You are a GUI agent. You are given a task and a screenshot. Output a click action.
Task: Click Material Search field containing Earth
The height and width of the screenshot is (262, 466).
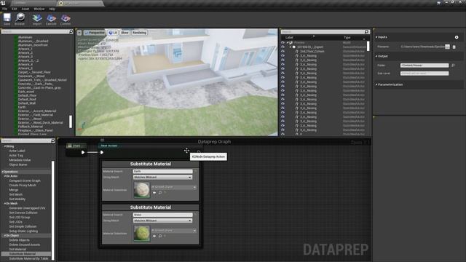pos(162,172)
